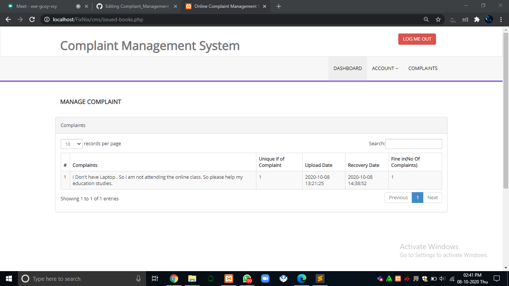Image resolution: width=509 pixels, height=286 pixels.
Task: Reload the issued-books.php page
Action: (32, 19)
